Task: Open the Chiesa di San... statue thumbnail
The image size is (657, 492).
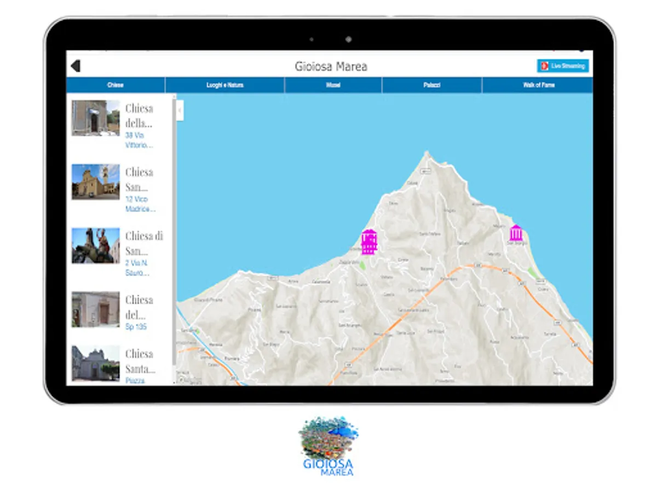Action: point(95,245)
